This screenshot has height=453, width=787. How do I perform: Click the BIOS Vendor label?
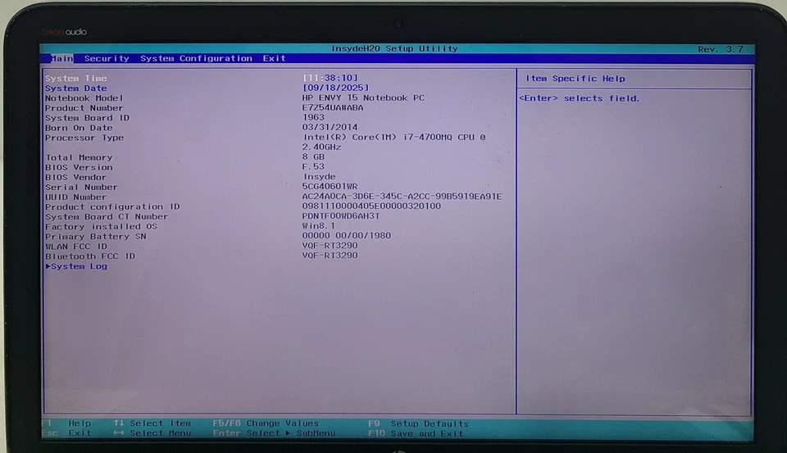(x=75, y=177)
